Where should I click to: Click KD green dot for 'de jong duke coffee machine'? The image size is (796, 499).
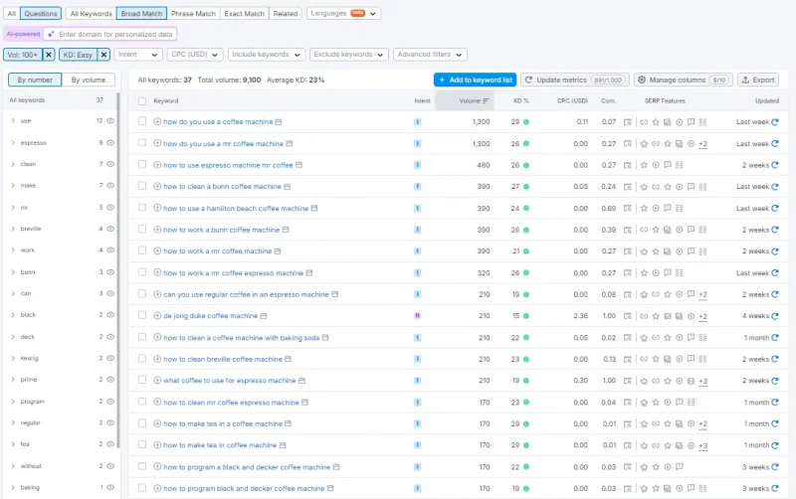point(526,316)
